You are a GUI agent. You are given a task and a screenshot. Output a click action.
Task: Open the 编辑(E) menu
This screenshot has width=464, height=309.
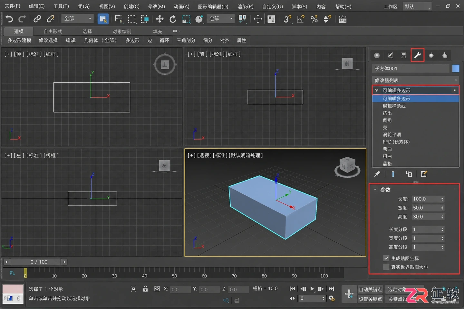click(x=37, y=6)
